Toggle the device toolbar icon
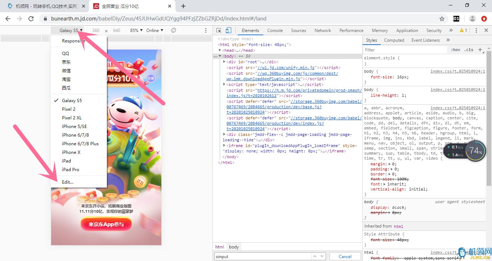This screenshot has height=261, width=492. click(x=228, y=31)
